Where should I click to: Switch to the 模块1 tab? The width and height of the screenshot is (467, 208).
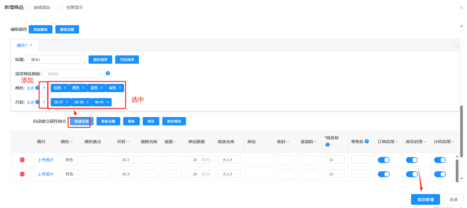[x=22, y=45]
